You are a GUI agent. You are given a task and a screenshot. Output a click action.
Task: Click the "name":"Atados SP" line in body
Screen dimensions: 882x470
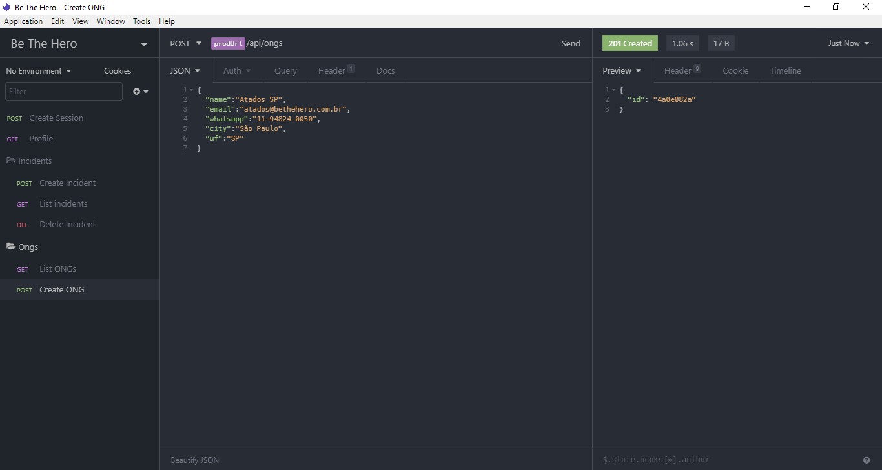coord(245,99)
